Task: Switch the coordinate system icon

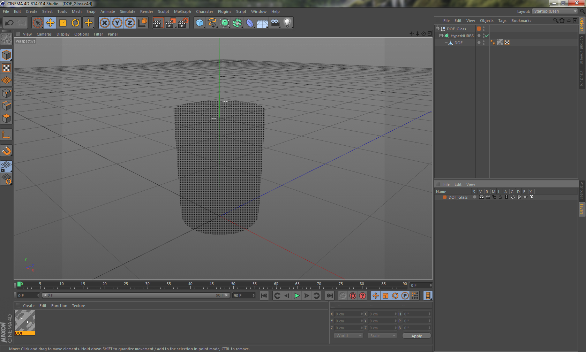Action: [x=142, y=23]
